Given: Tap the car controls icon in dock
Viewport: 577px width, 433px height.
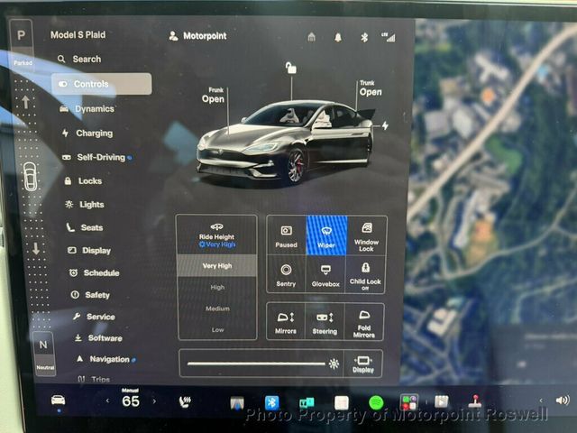Looking at the screenshot, I should pyautogui.click(x=58, y=400).
